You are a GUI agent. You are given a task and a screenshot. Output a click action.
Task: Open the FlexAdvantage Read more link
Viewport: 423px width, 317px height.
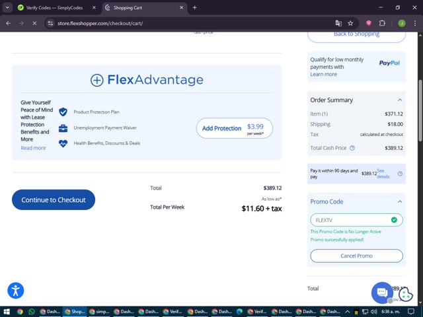[33, 148]
